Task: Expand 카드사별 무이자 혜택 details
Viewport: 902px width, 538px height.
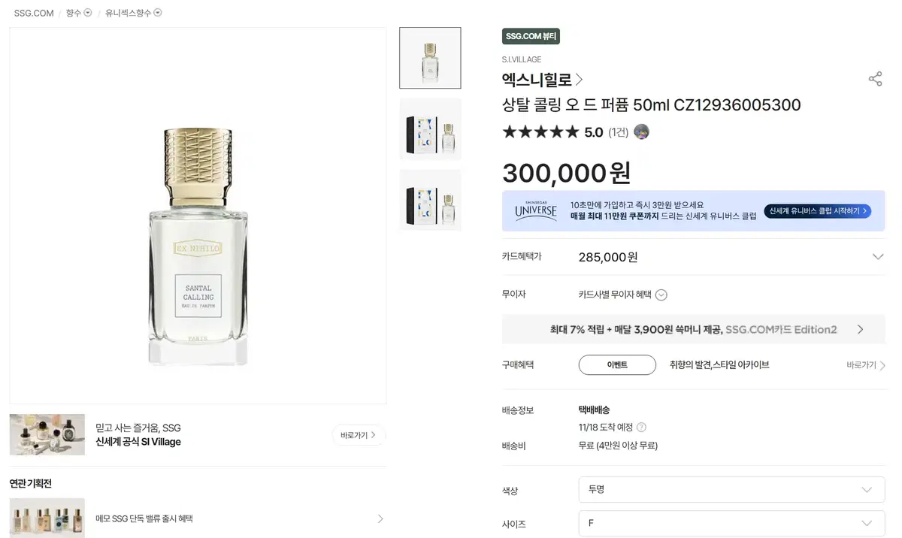Action: click(661, 295)
